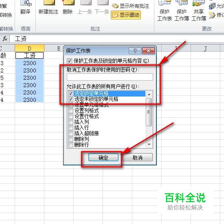Viewport: 224px width, 224px height.
Task: Click the Protect Workbook (保护工作簿) icon
Action: tap(182, 11)
